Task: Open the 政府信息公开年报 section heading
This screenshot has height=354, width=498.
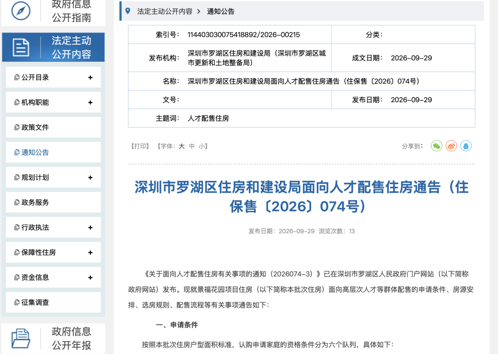Action: pos(53,338)
